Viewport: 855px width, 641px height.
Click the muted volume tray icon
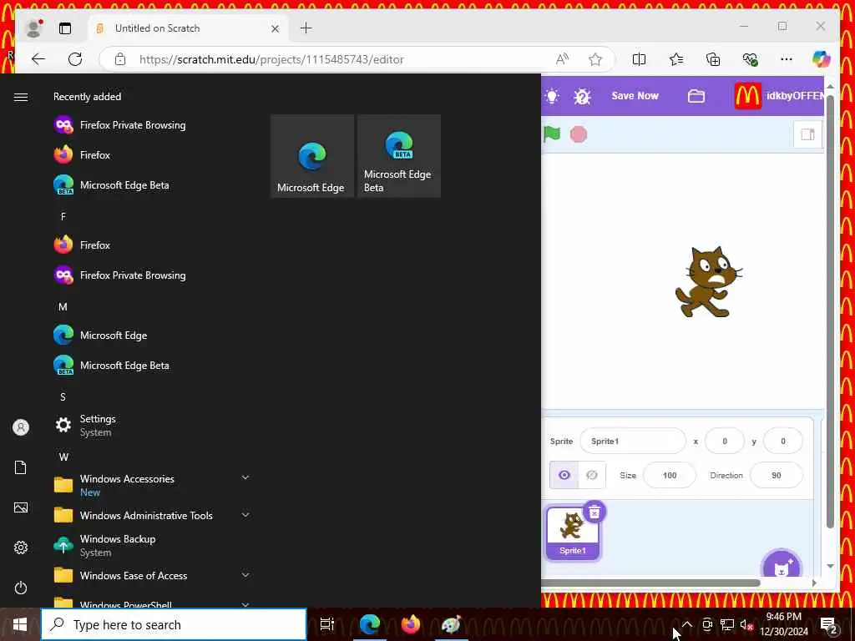coord(746,624)
